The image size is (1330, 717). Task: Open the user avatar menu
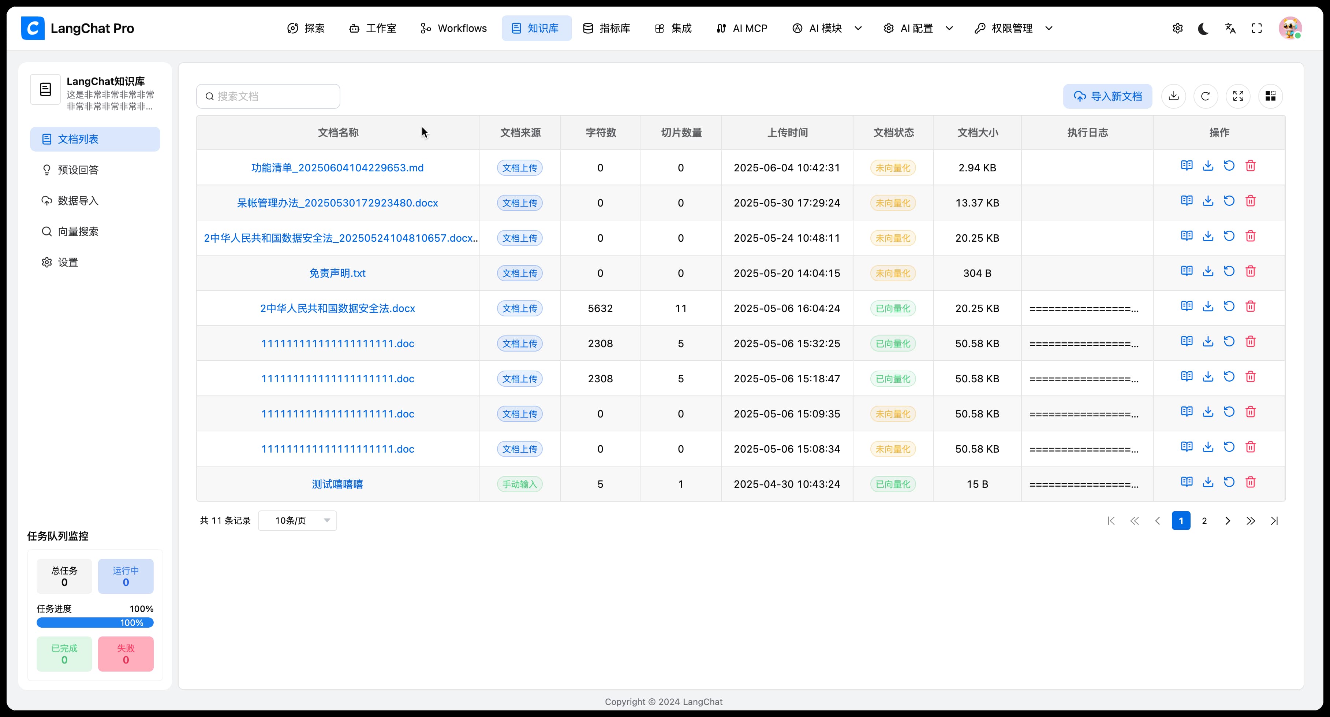1290,29
